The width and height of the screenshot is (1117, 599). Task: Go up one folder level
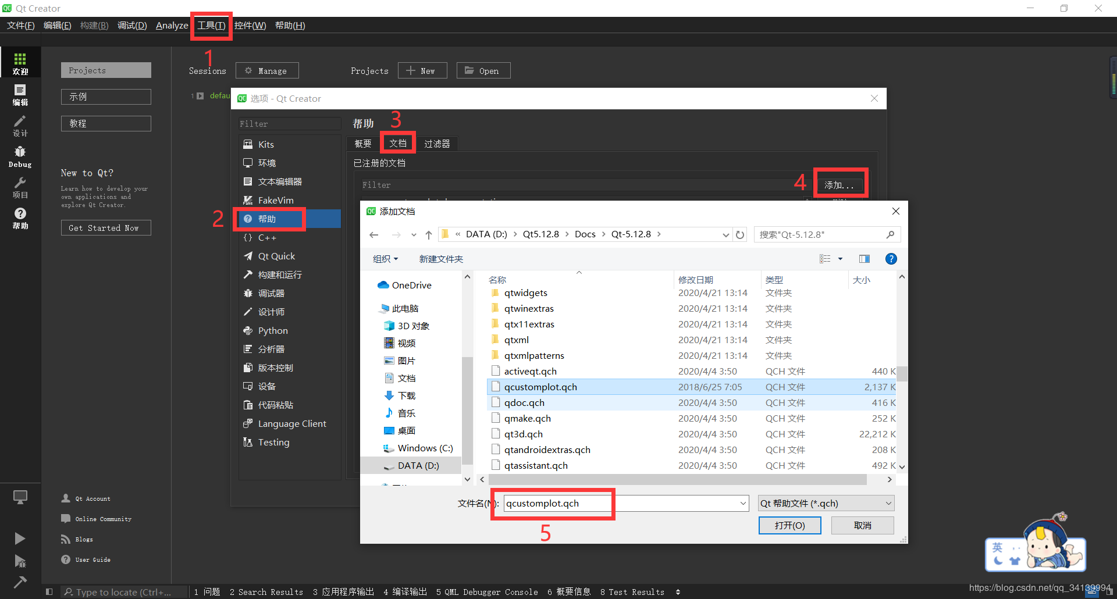429,235
